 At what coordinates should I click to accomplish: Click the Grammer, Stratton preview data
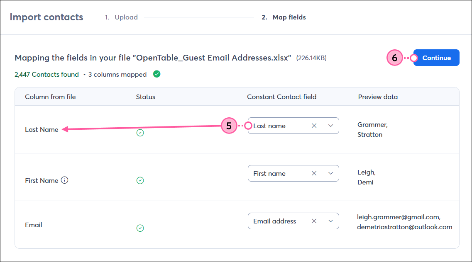click(x=372, y=129)
